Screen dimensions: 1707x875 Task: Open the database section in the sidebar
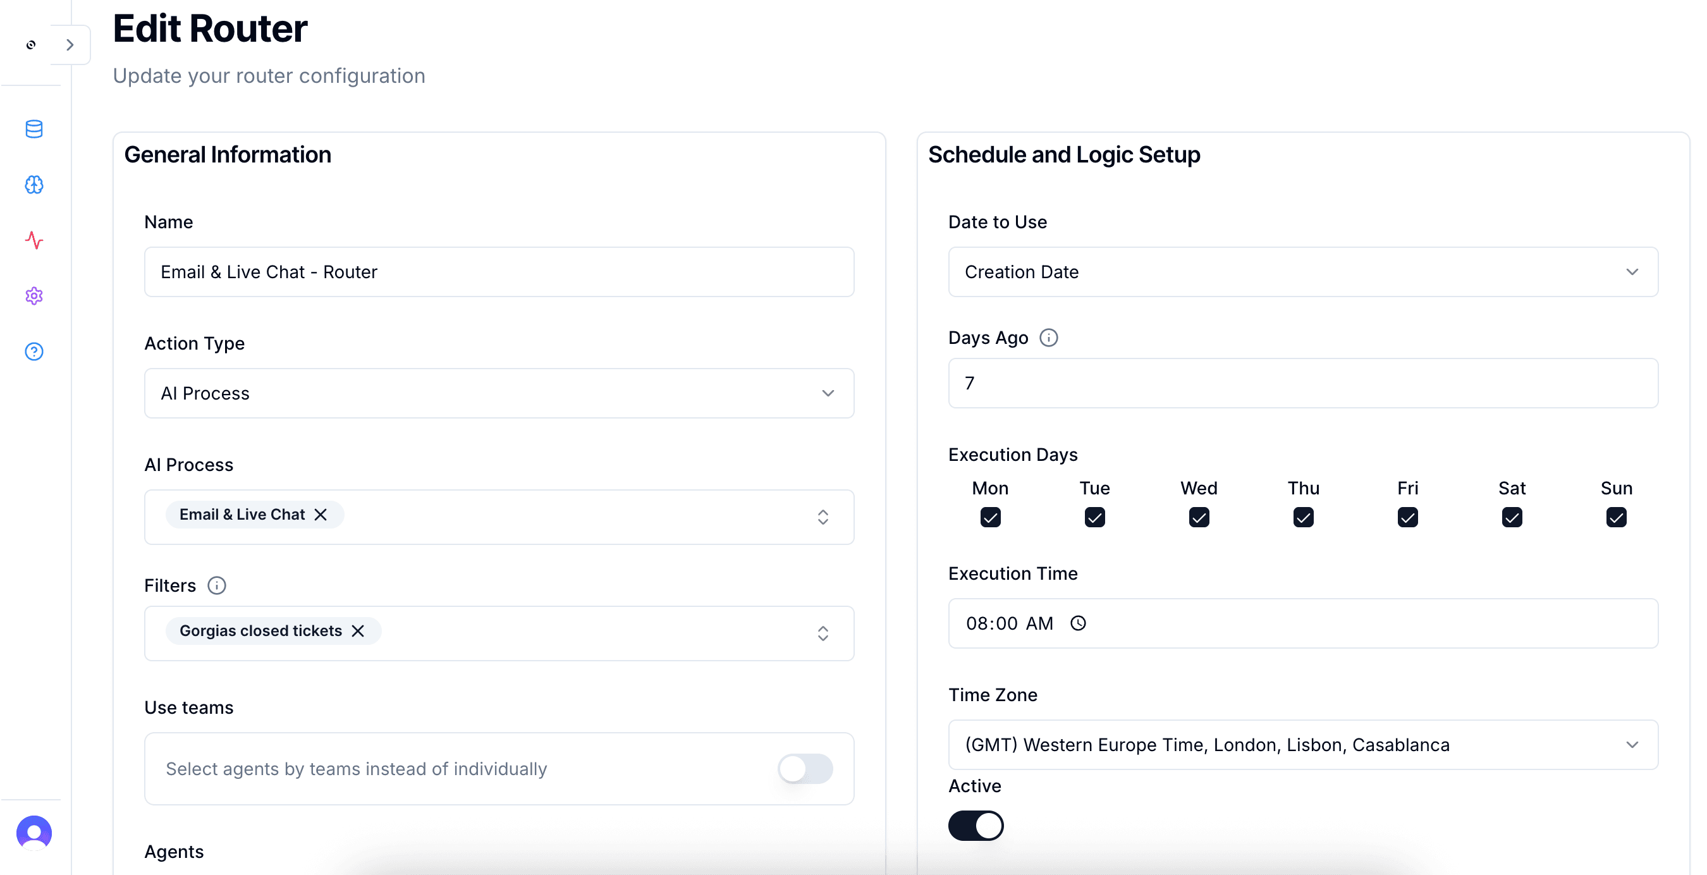point(34,129)
